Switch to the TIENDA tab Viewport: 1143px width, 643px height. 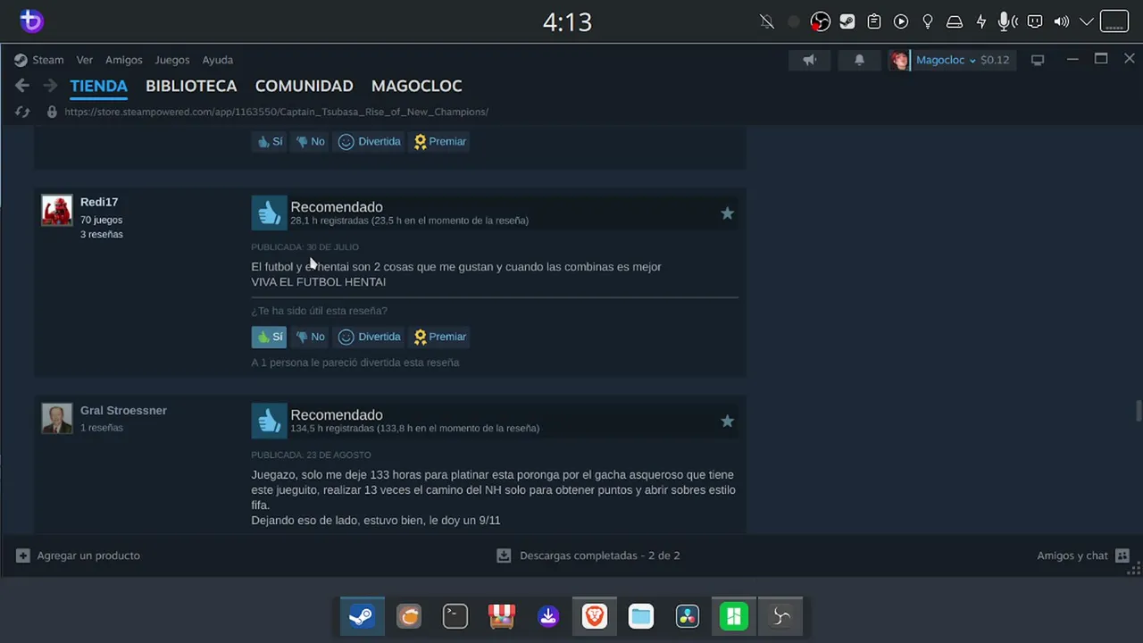tap(99, 86)
